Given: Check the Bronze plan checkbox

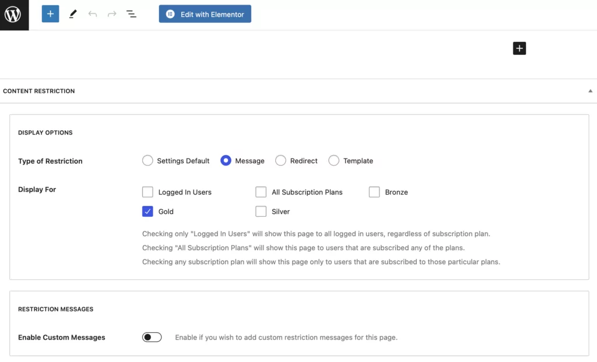Looking at the screenshot, I should [x=374, y=192].
